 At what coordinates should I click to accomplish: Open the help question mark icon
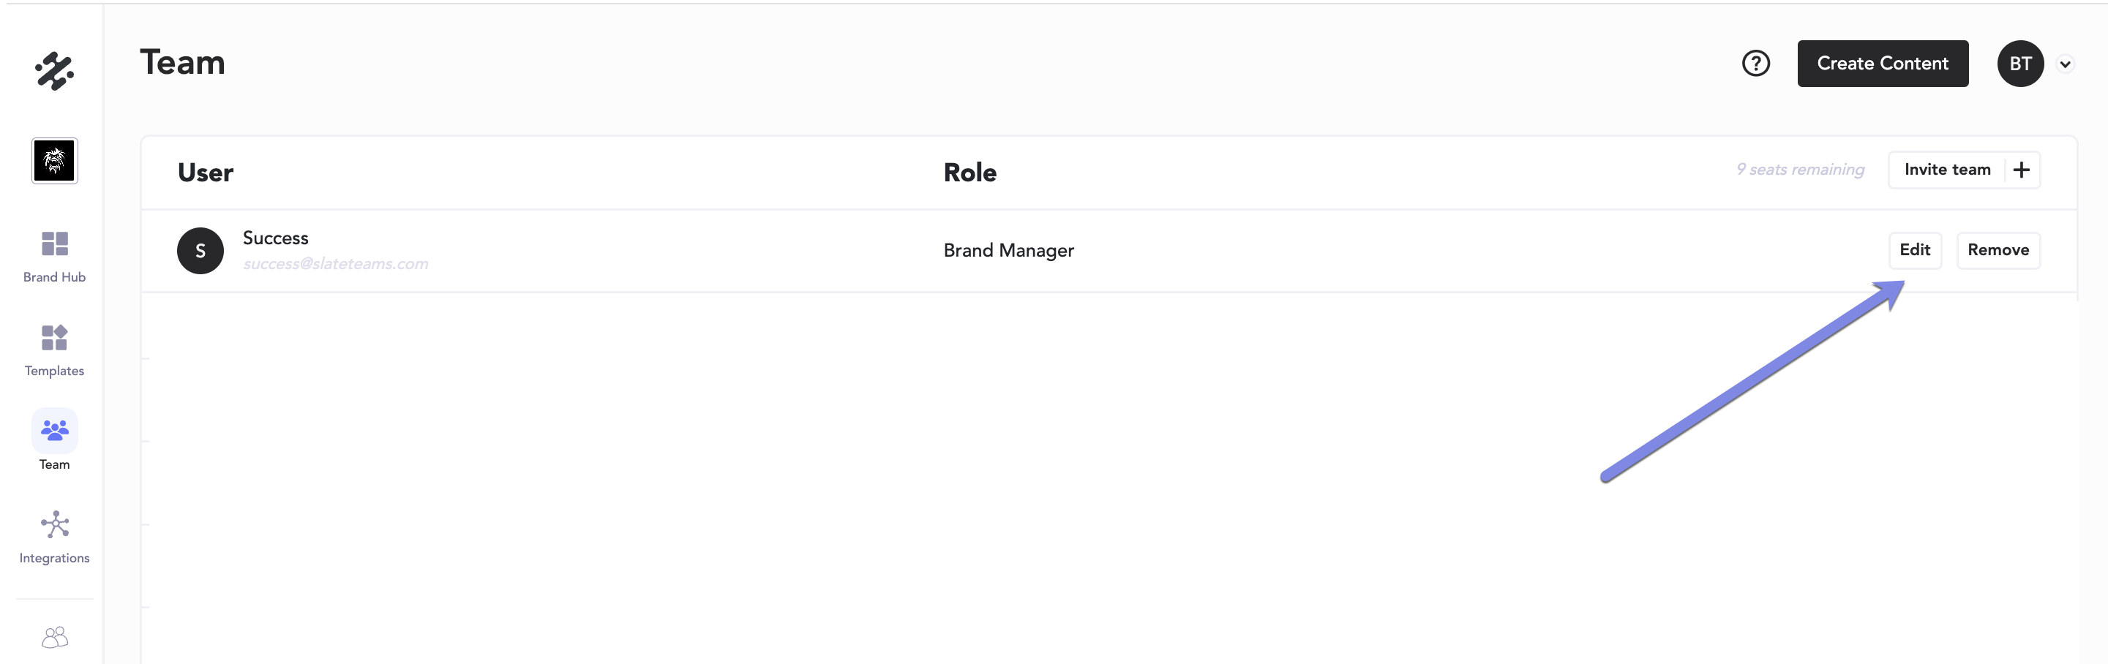click(1755, 63)
